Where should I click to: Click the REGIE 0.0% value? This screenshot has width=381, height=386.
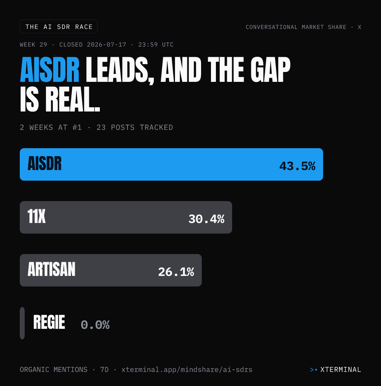click(95, 325)
